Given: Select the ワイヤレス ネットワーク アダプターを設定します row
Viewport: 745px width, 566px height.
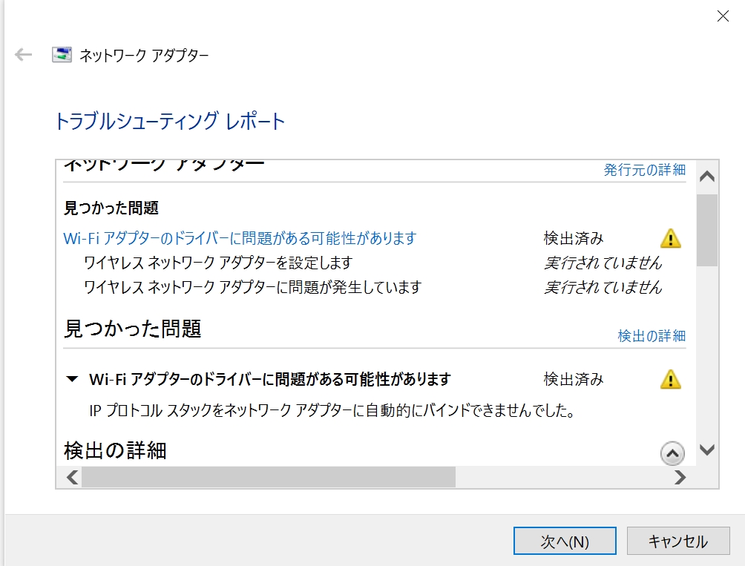Looking at the screenshot, I should pos(218,263).
